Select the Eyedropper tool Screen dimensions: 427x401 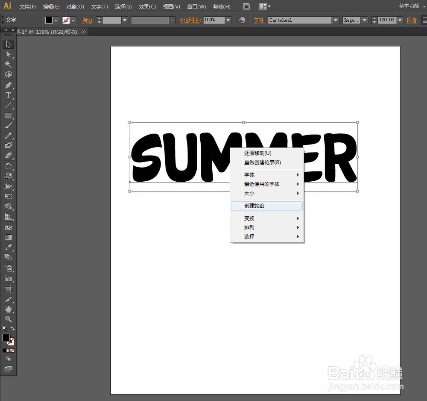coord(8,247)
